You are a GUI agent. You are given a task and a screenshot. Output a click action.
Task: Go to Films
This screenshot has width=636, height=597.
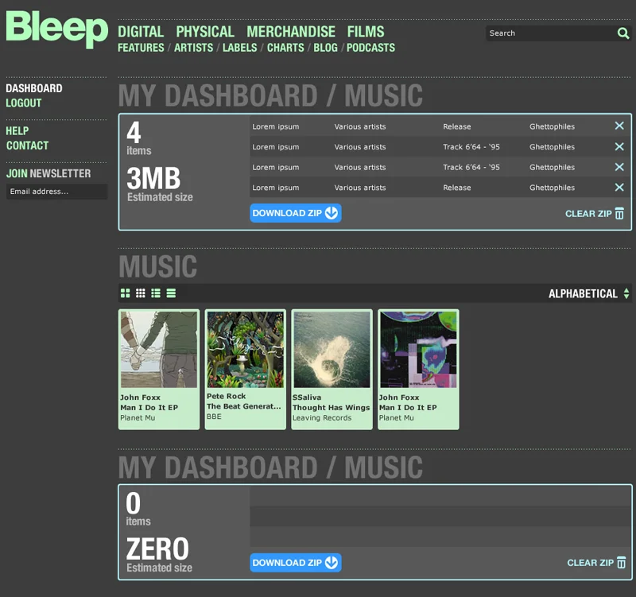point(366,32)
